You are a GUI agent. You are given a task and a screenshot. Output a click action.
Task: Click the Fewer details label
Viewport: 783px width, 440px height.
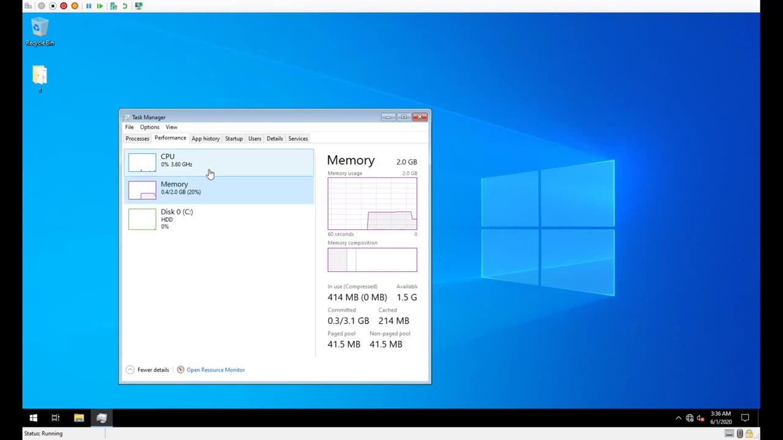(x=153, y=370)
